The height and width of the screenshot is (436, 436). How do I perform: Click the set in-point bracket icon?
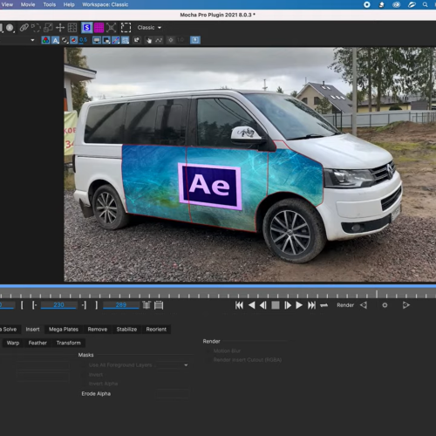coord(22,305)
